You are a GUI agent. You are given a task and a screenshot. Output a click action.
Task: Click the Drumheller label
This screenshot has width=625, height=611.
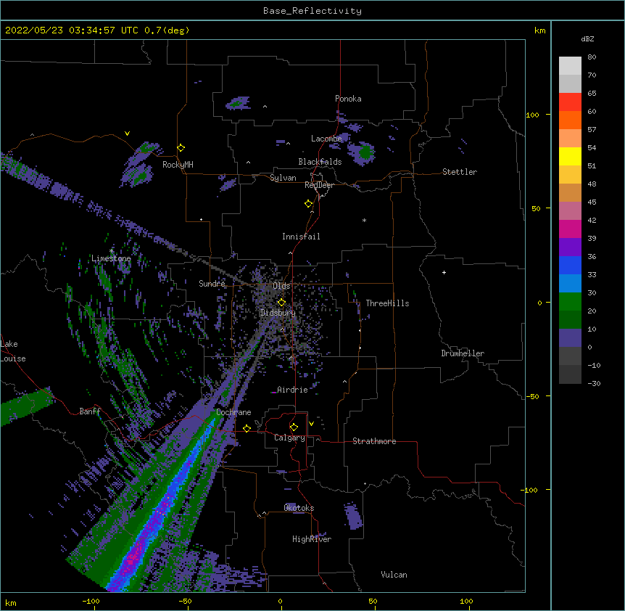click(x=463, y=353)
